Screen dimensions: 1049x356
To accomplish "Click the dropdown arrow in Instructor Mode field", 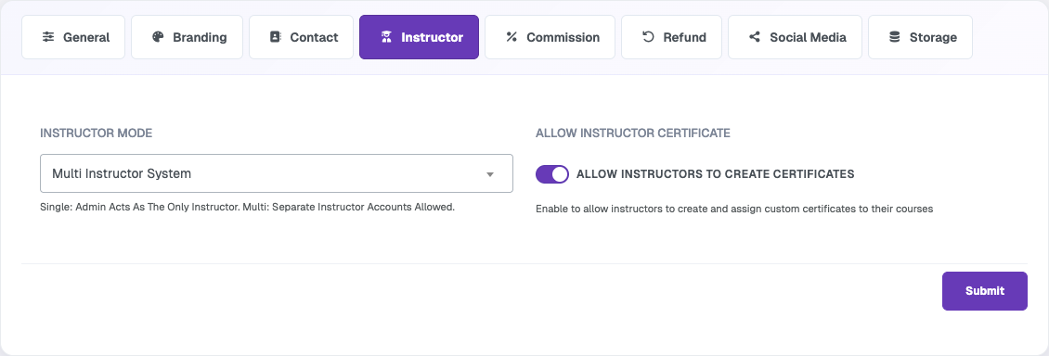I will [490, 174].
